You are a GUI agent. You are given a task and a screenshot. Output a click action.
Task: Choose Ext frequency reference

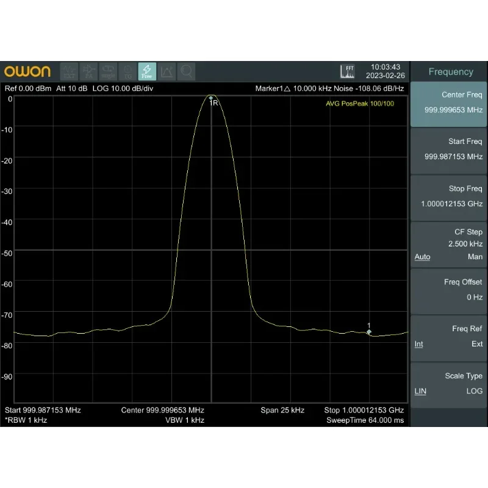pos(476,344)
